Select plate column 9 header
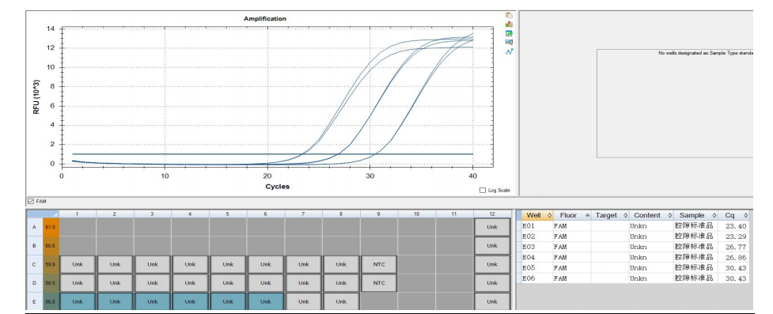Viewport: 773px width, 314px height. (x=379, y=214)
